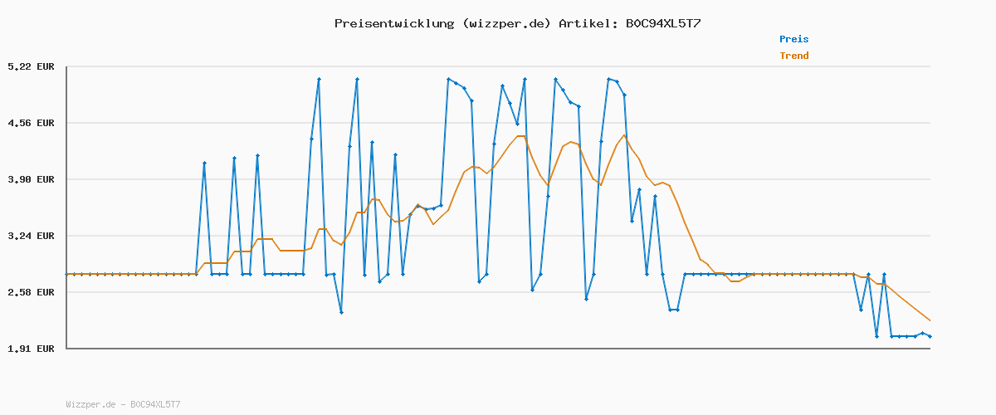Select the 3.24 EUR axis label
The height and width of the screenshot is (415, 996).
31,236
